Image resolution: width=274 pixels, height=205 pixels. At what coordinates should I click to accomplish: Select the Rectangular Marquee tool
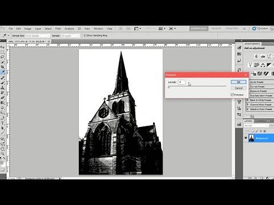2,52
